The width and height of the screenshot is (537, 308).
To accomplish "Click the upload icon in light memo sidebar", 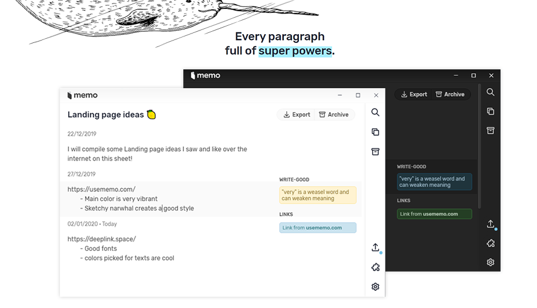I will pyautogui.click(x=375, y=247).
